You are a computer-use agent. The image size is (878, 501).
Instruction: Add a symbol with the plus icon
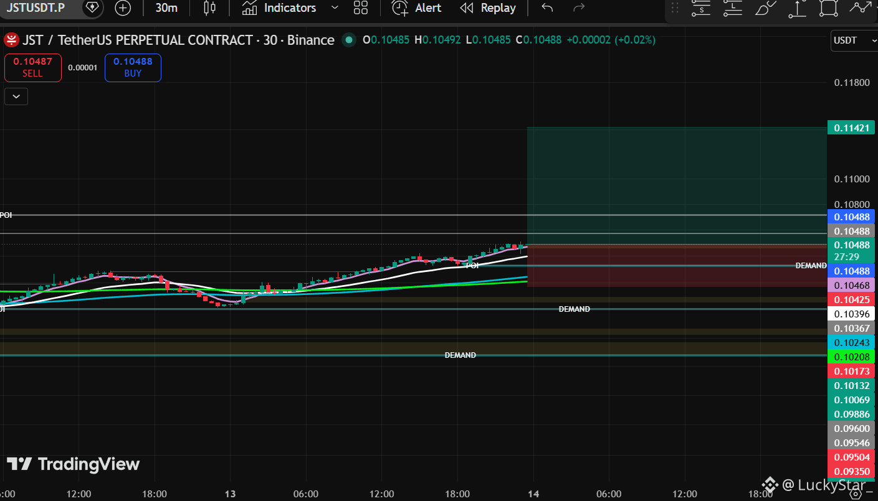(123, 8)
